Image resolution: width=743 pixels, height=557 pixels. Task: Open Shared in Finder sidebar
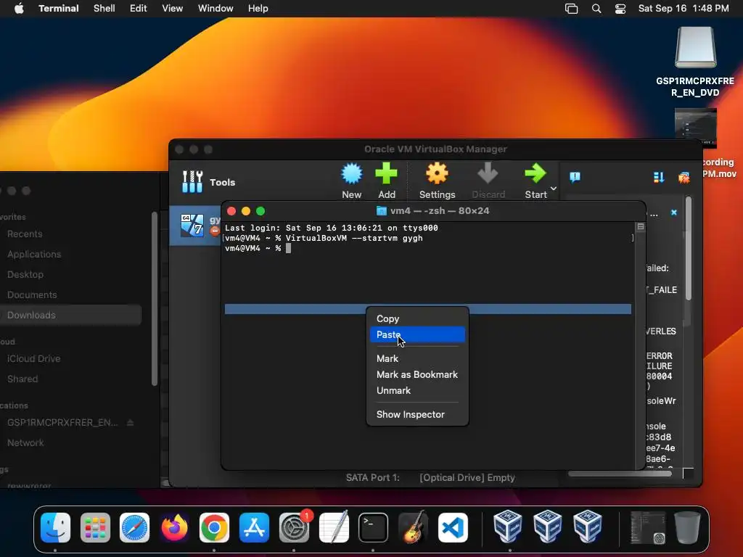(x=22, y=379)
